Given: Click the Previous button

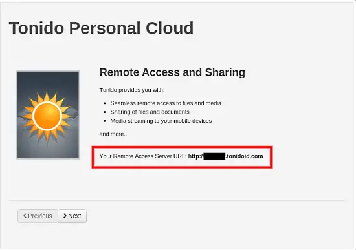Looking at the screenshot, I should coord(38,216).
